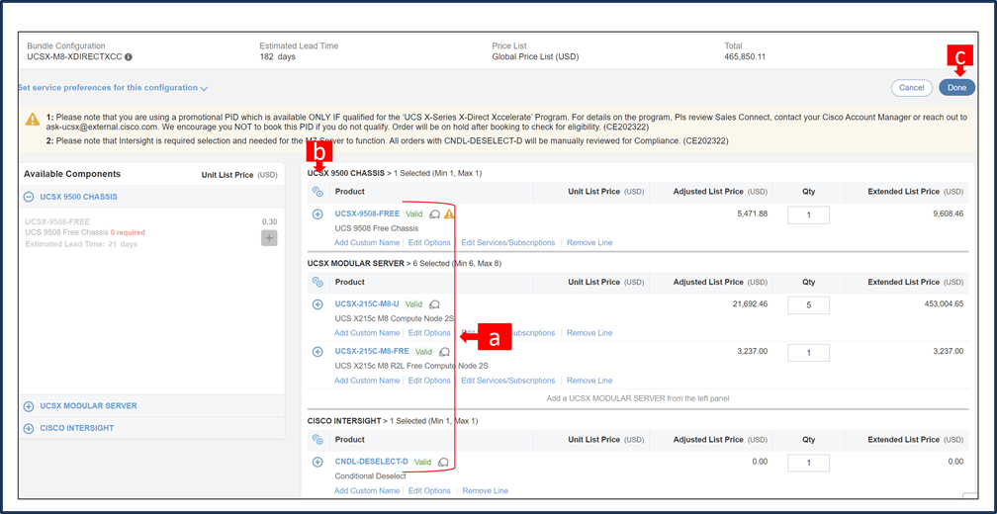Viewport: 997px width, 514px height.
Task: Click the Done button
Action: (x=956, y=88)
